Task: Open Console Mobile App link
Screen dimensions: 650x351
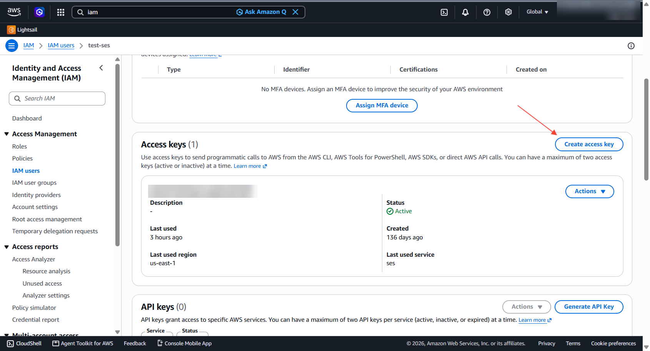Action: 185,343
